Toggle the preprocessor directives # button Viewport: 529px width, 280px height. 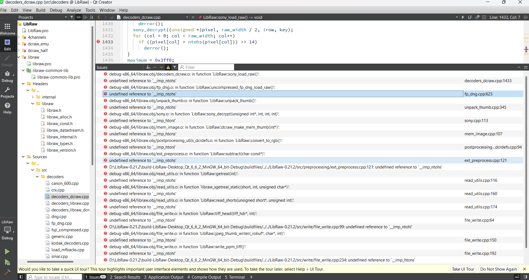pyautogui.click(x=463, y=17)
